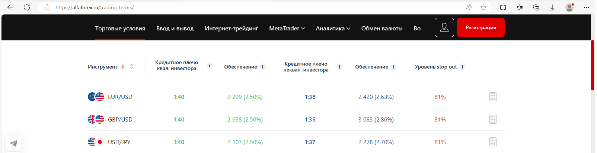Open the calculator for USD/JPY row

pyautogui.click(x=493, y=142)
